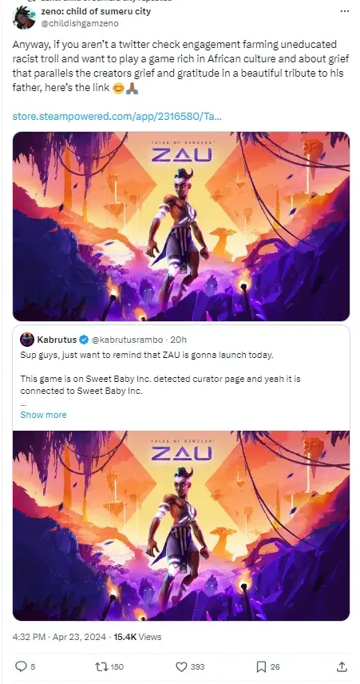This screenshot has height=684, width=360.
Task: Expand quoted tweet with Show more
Action: pyautogui.click(x=44, y=415)
